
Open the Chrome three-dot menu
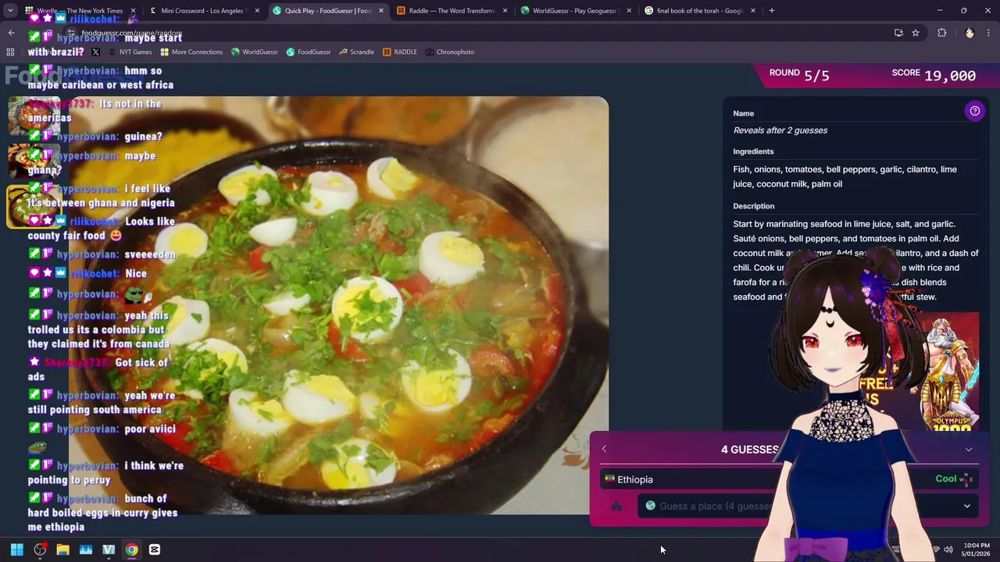(x=989, y=33)
